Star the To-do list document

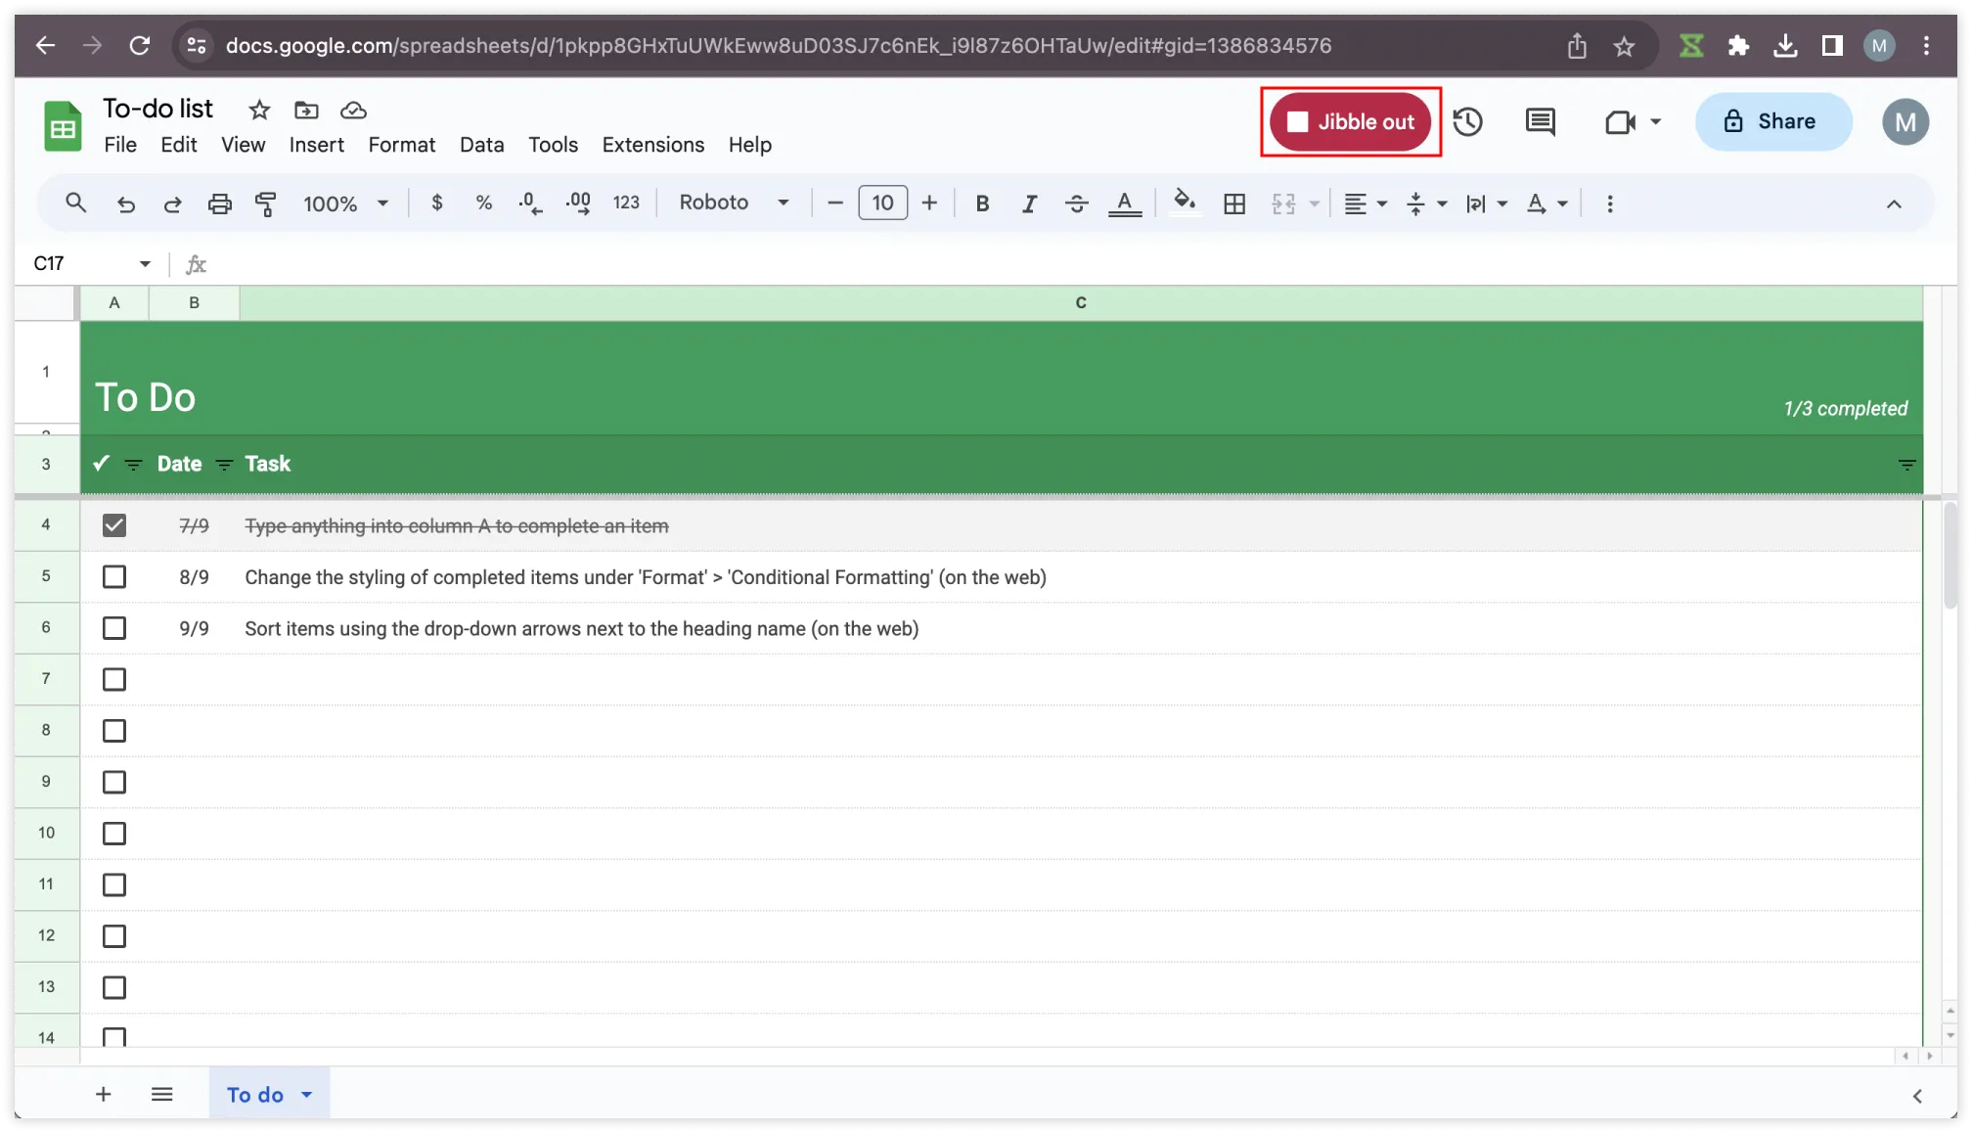click(x=259, y=110)
